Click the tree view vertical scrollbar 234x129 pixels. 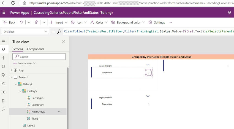point(68,98)
